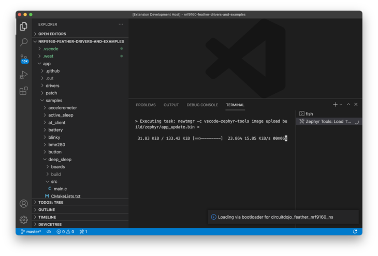This screenshot has width=378, height=256.
Task: Expand the .west folder
Action: [x=80, y=56]
